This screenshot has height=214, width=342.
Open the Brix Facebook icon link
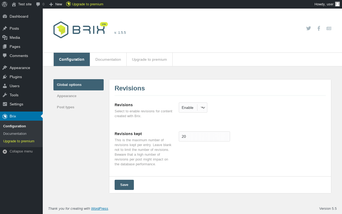(x=319, y=28)
